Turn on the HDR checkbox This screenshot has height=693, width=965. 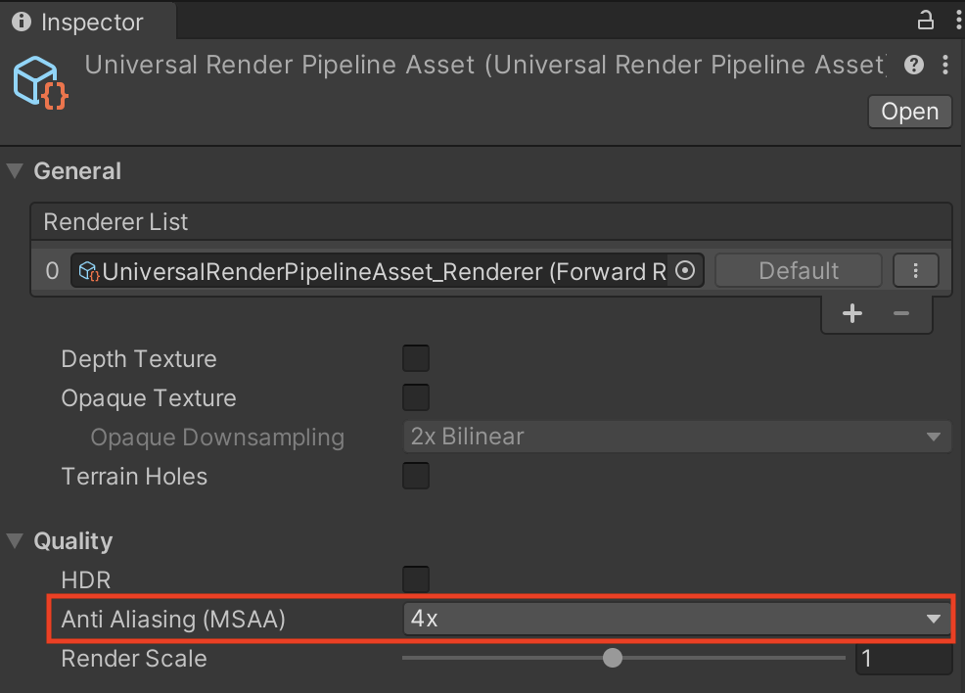coord(416,579)
